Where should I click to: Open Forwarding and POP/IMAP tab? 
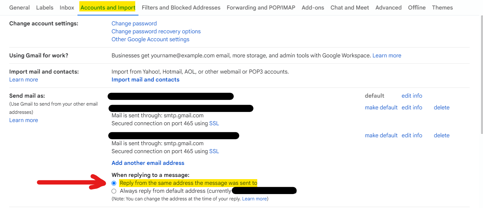tap(261, 7)
